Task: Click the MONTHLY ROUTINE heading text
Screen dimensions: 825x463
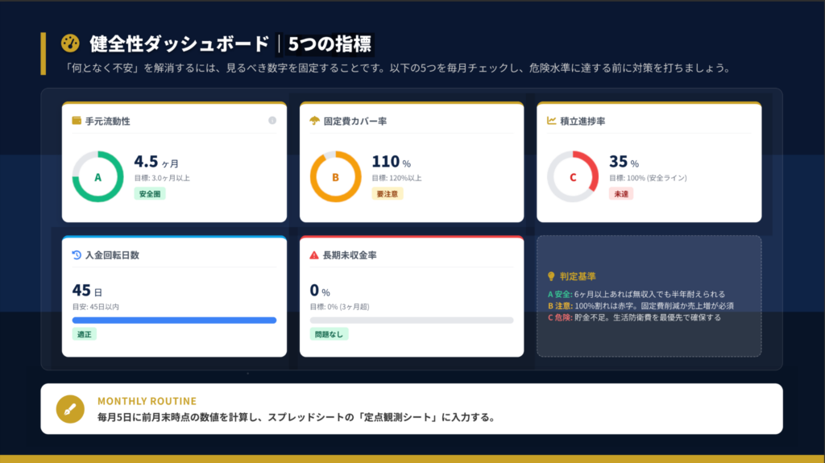Action: (147, 401)
